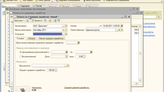Click the highlighted Сотрудник input field
Image resolution: width=164 pixels, height=92 pixels.
pyautogui.click(x=47, y=34)
